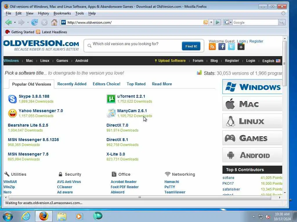This screenshot has height=222, width=297.
Task: Open the X-Lite 3.0 link
Action: (116, 154)
